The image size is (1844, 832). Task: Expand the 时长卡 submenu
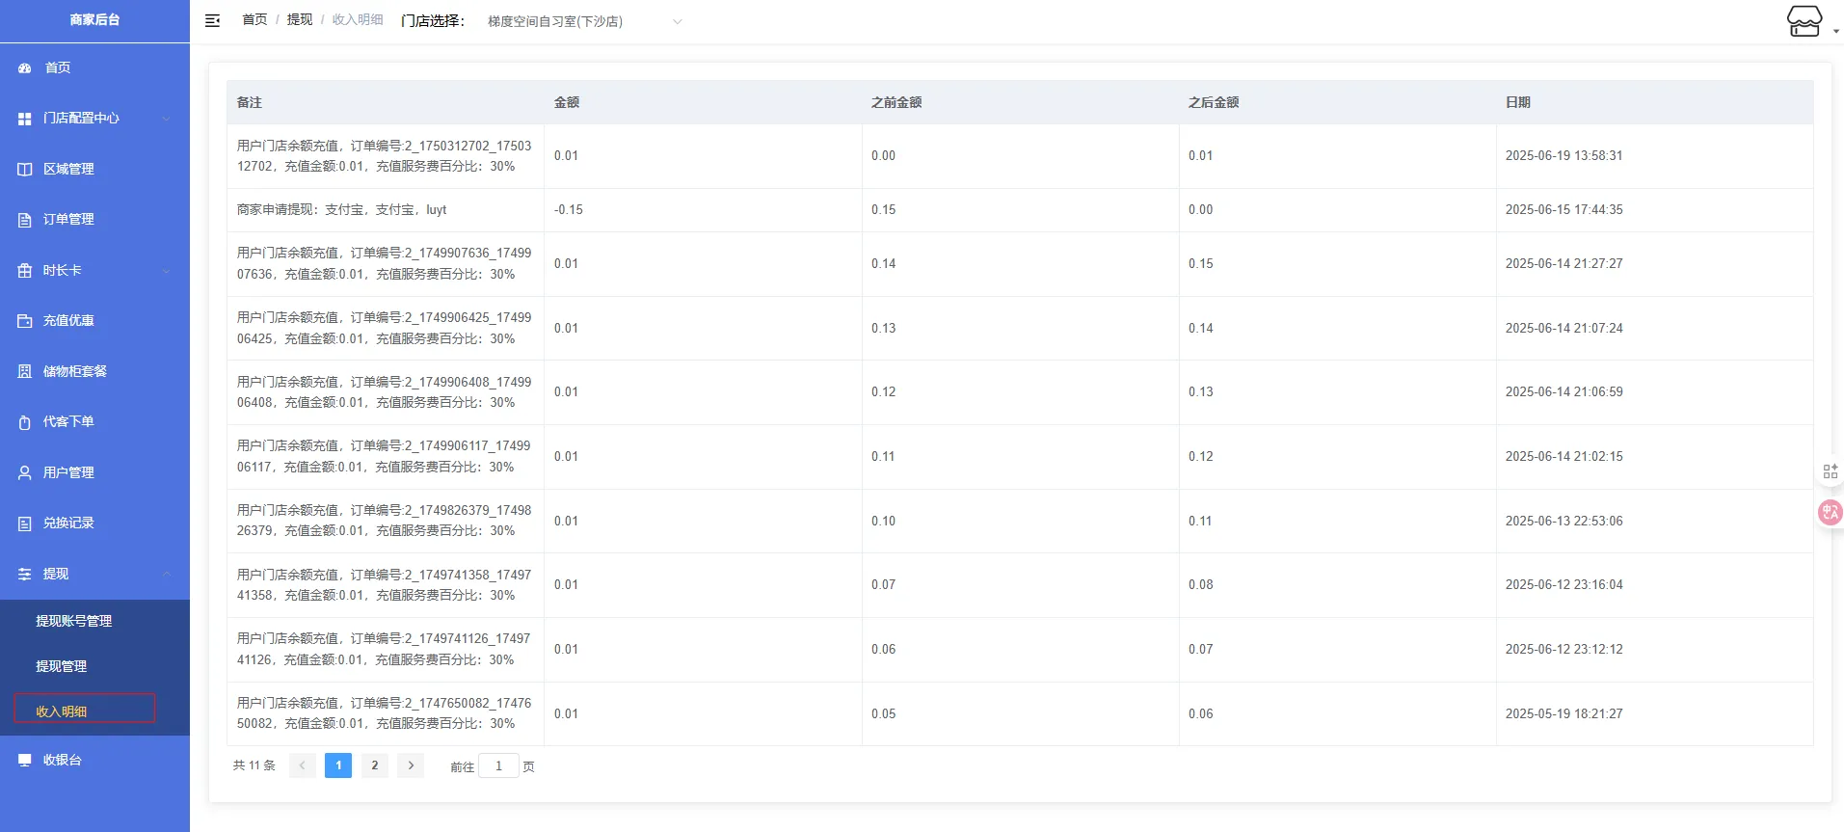click(x=94, y=271)
